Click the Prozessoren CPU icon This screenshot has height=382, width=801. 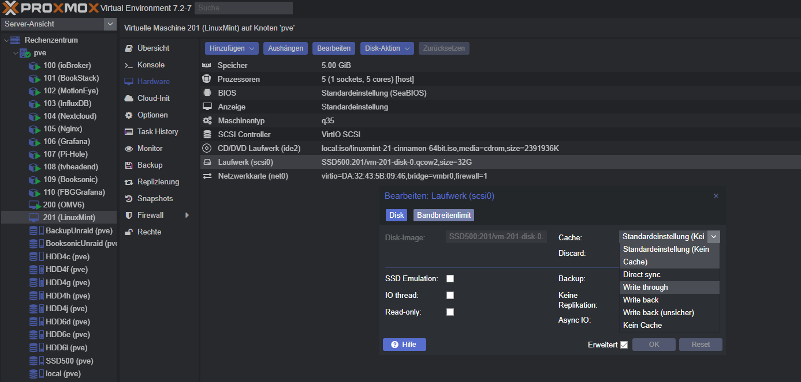coord(207,79)
